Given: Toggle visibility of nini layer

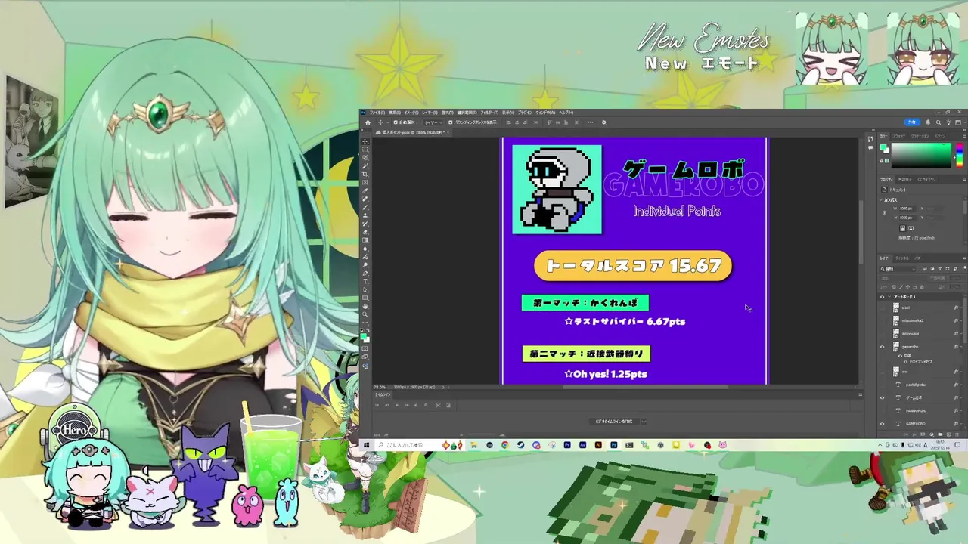Looking at the screenshot, I should coord(882,372).
